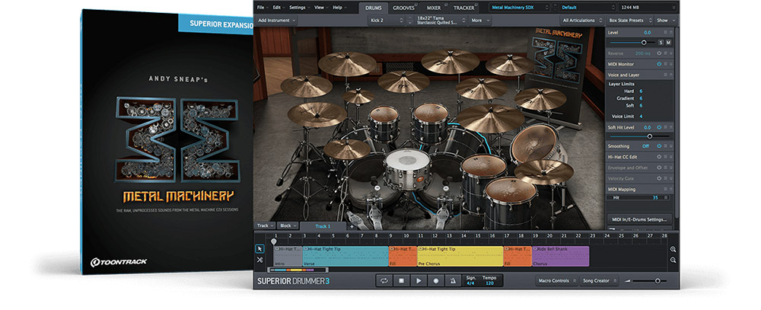Image resolution: width=761 pixels, height=310 pixels.
Task: Toggle Soft Hit Level power button
Action: (659, 127)
